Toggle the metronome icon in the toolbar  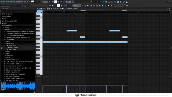click(49, 2)
